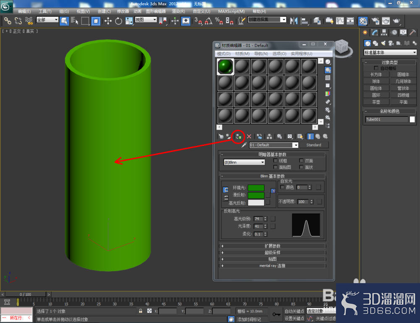420x323 pixels.
Task: Open 实用程序(U) menu in material editor
Action: (301, 54)
